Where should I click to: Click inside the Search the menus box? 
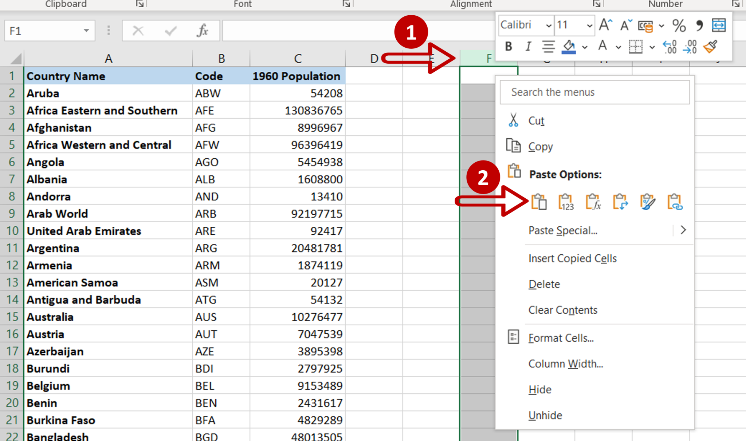click(x=594, y=92)
